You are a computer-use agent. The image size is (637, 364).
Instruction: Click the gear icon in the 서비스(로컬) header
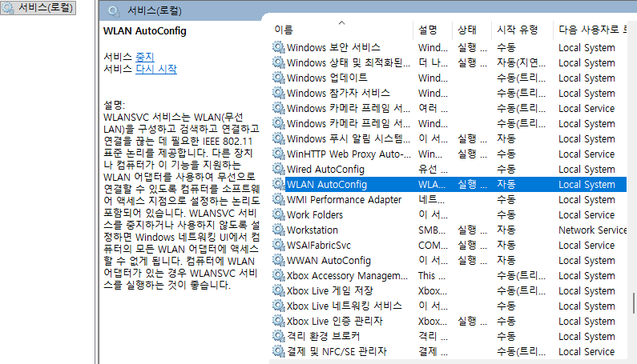(114, 11)
